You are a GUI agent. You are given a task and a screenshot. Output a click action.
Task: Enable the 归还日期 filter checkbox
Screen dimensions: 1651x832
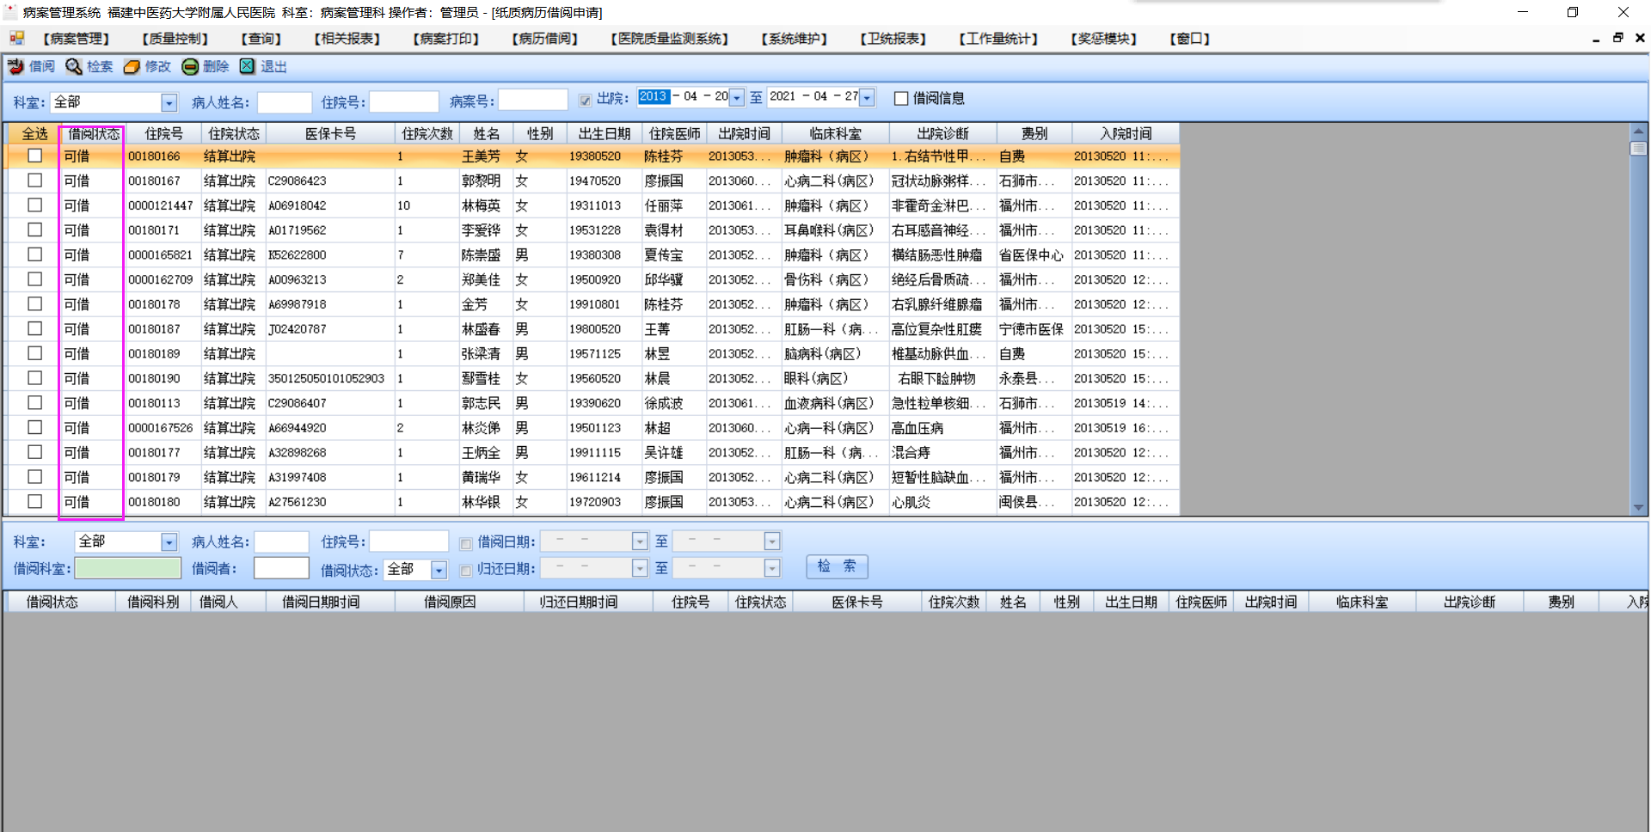(x=465, y=570)
